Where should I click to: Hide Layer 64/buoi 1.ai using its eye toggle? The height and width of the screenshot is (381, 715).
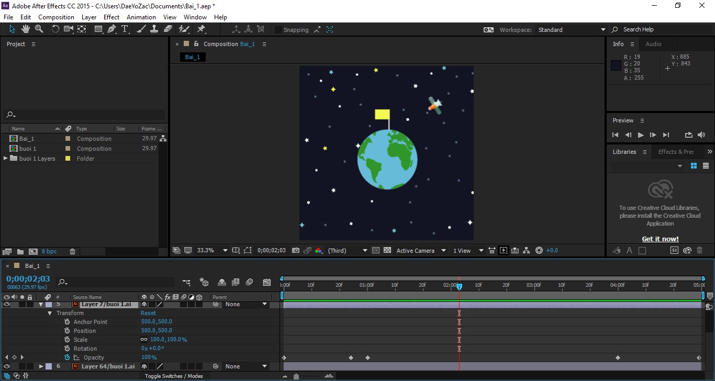7,366
